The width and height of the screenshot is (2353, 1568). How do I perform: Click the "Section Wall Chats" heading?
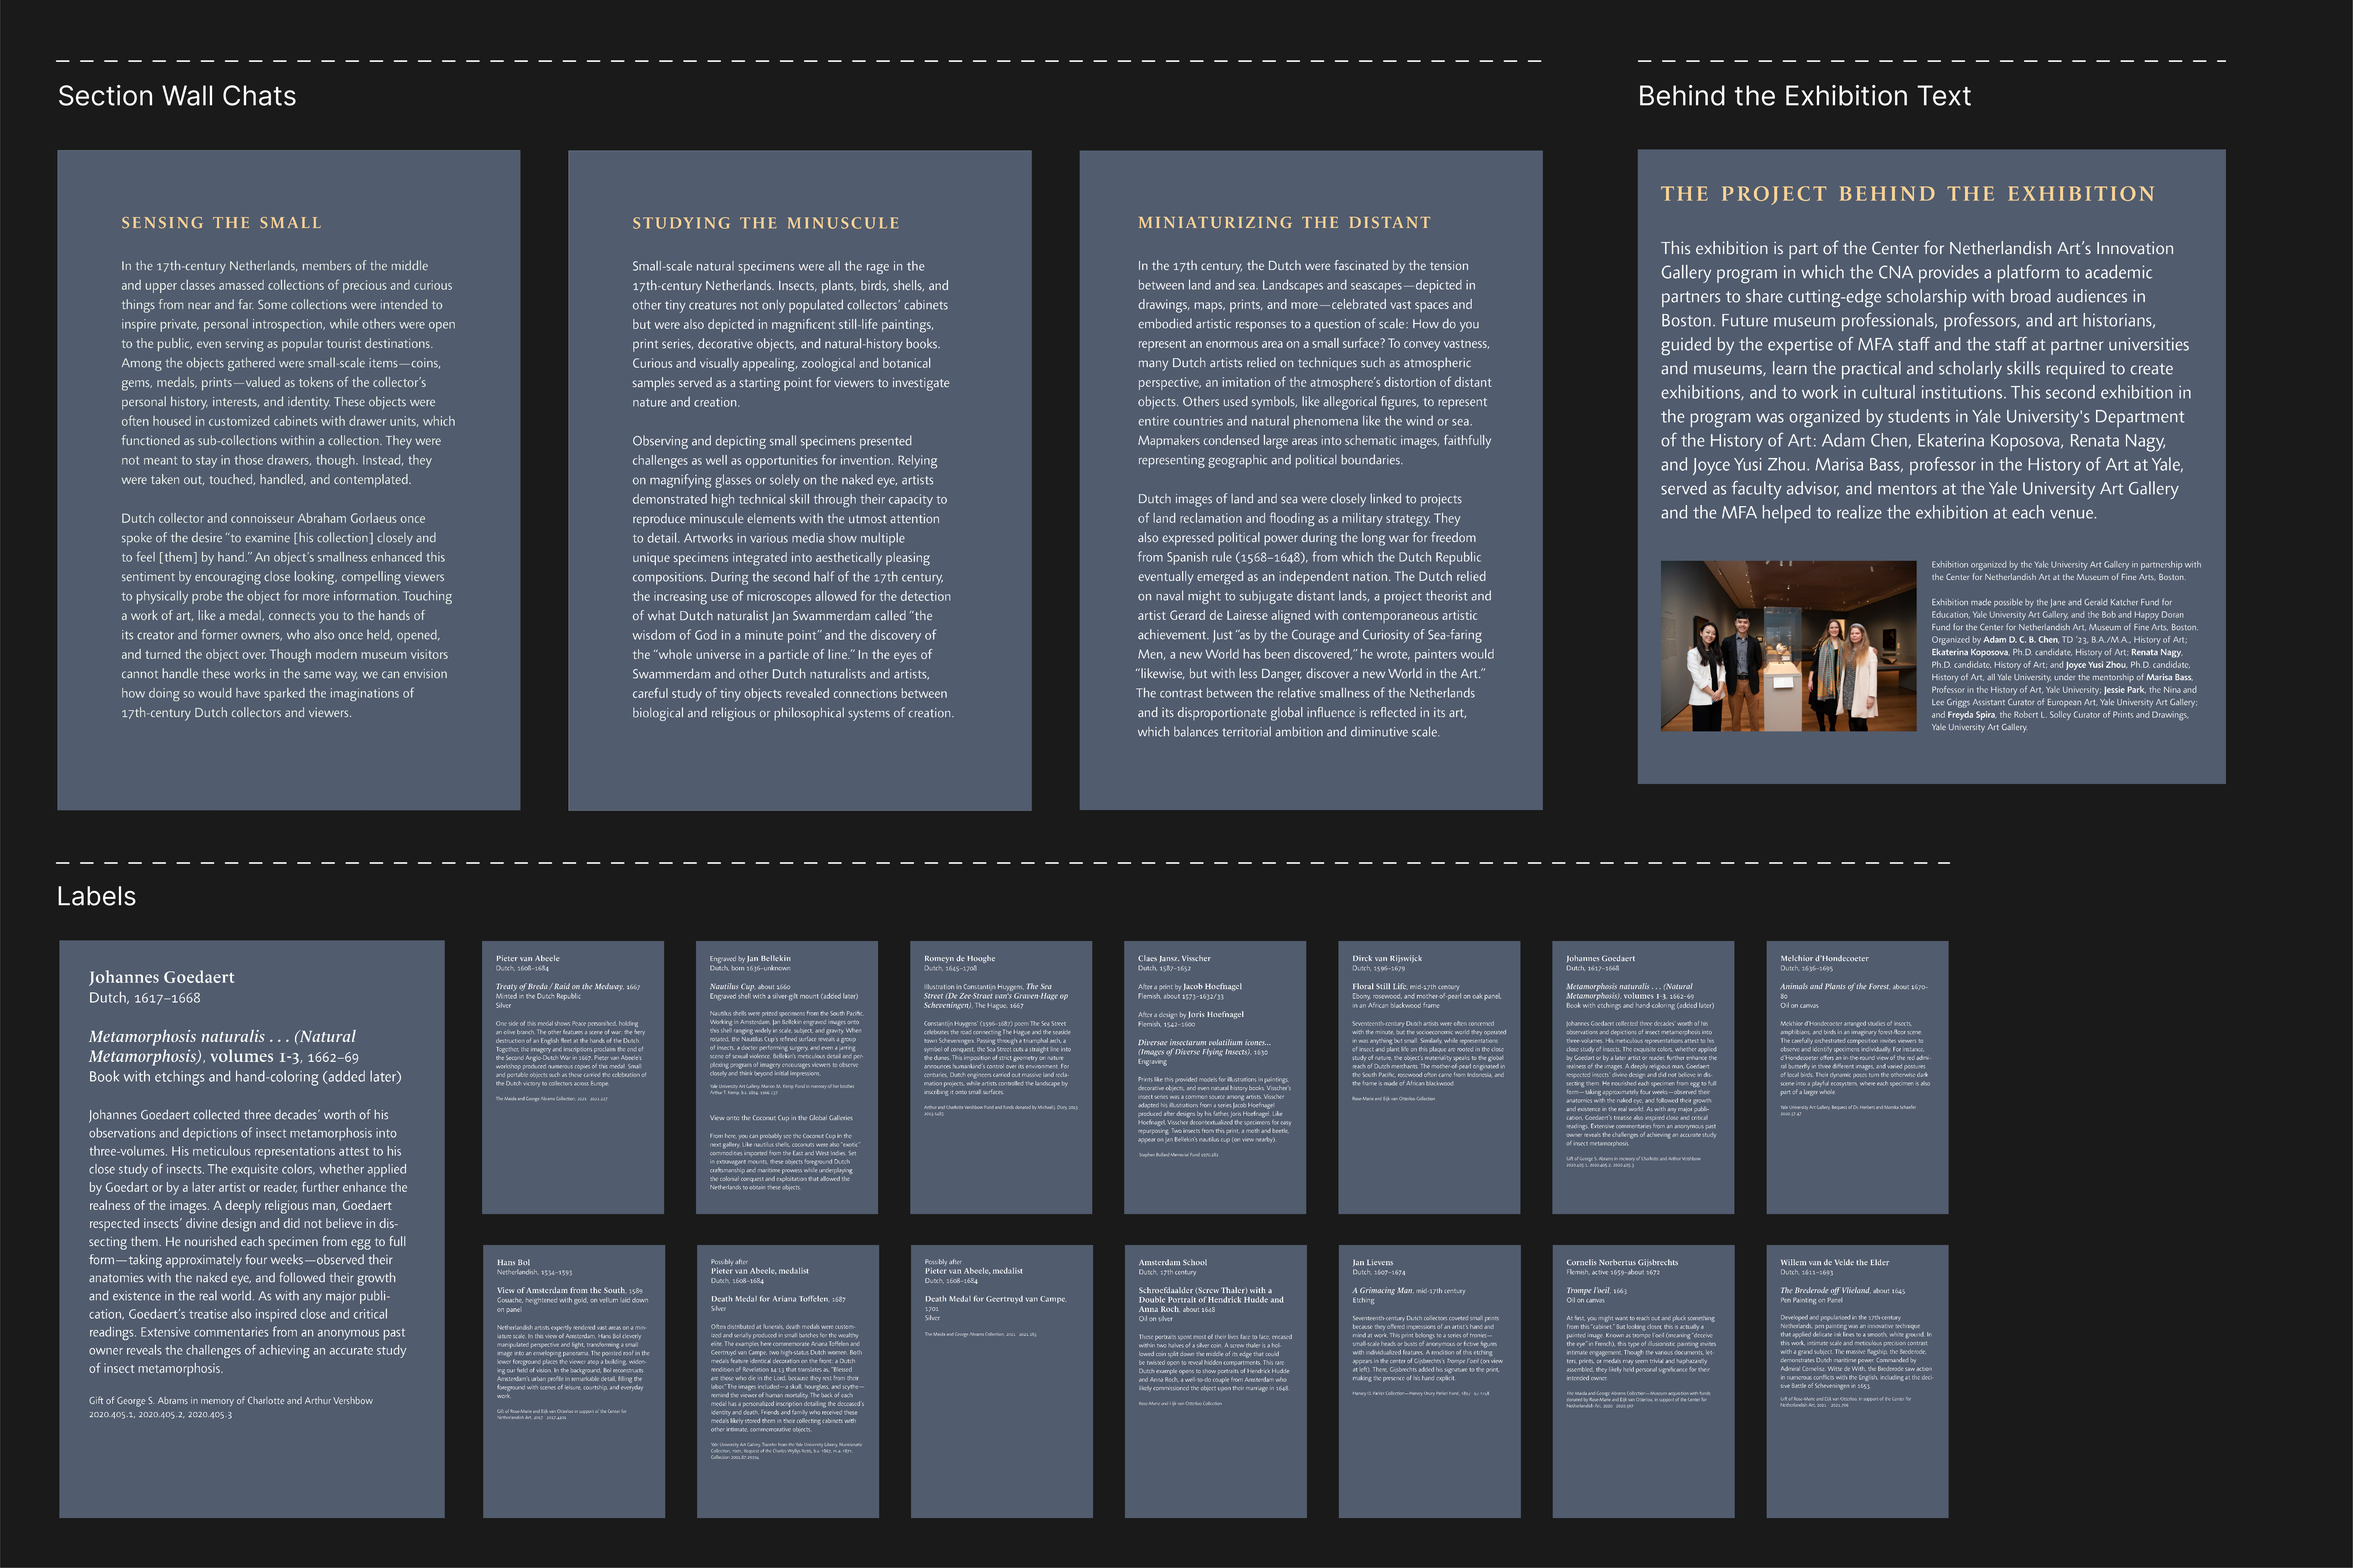(177, 96)
